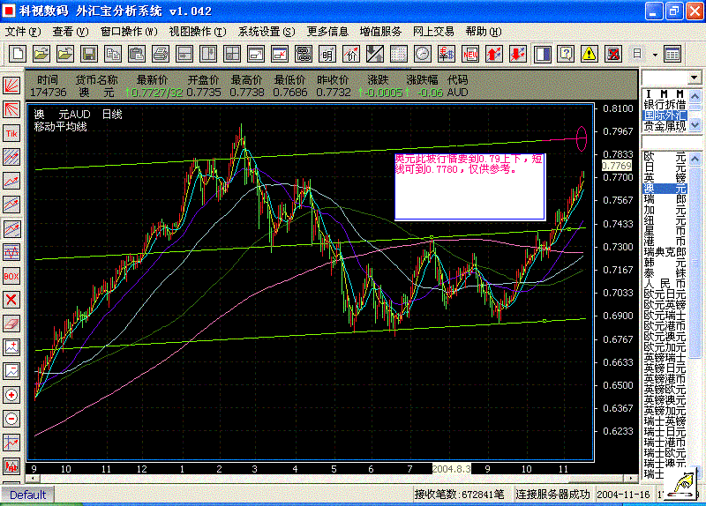Click the NEW news toolbar icon
The height and width of the screenshot is (506, 706).
(x=470, y=54)
